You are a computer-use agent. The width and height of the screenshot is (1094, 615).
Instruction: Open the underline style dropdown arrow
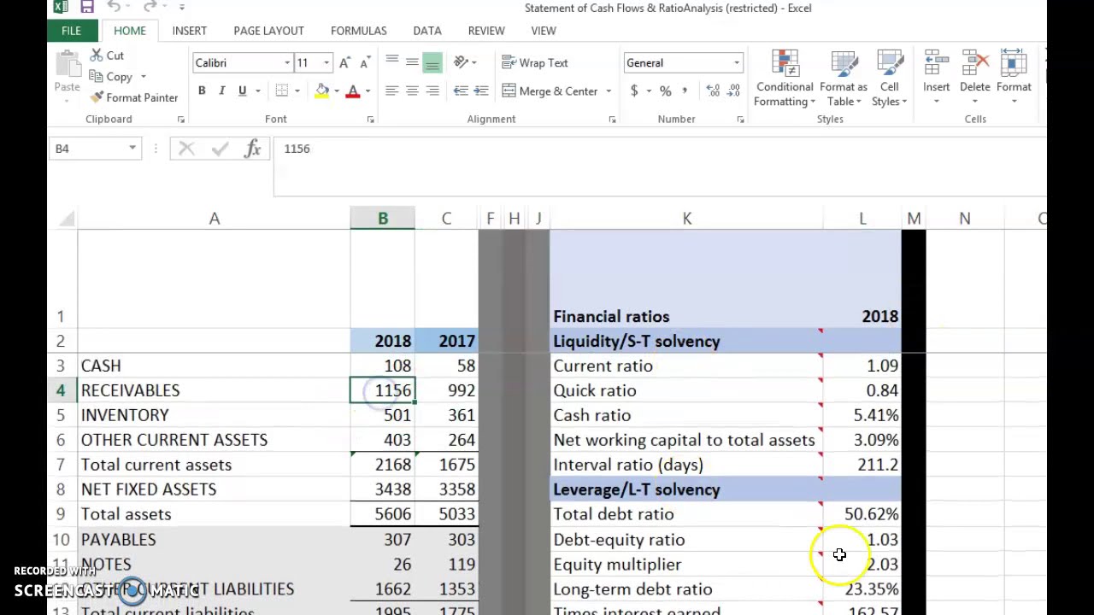(257, 91)
